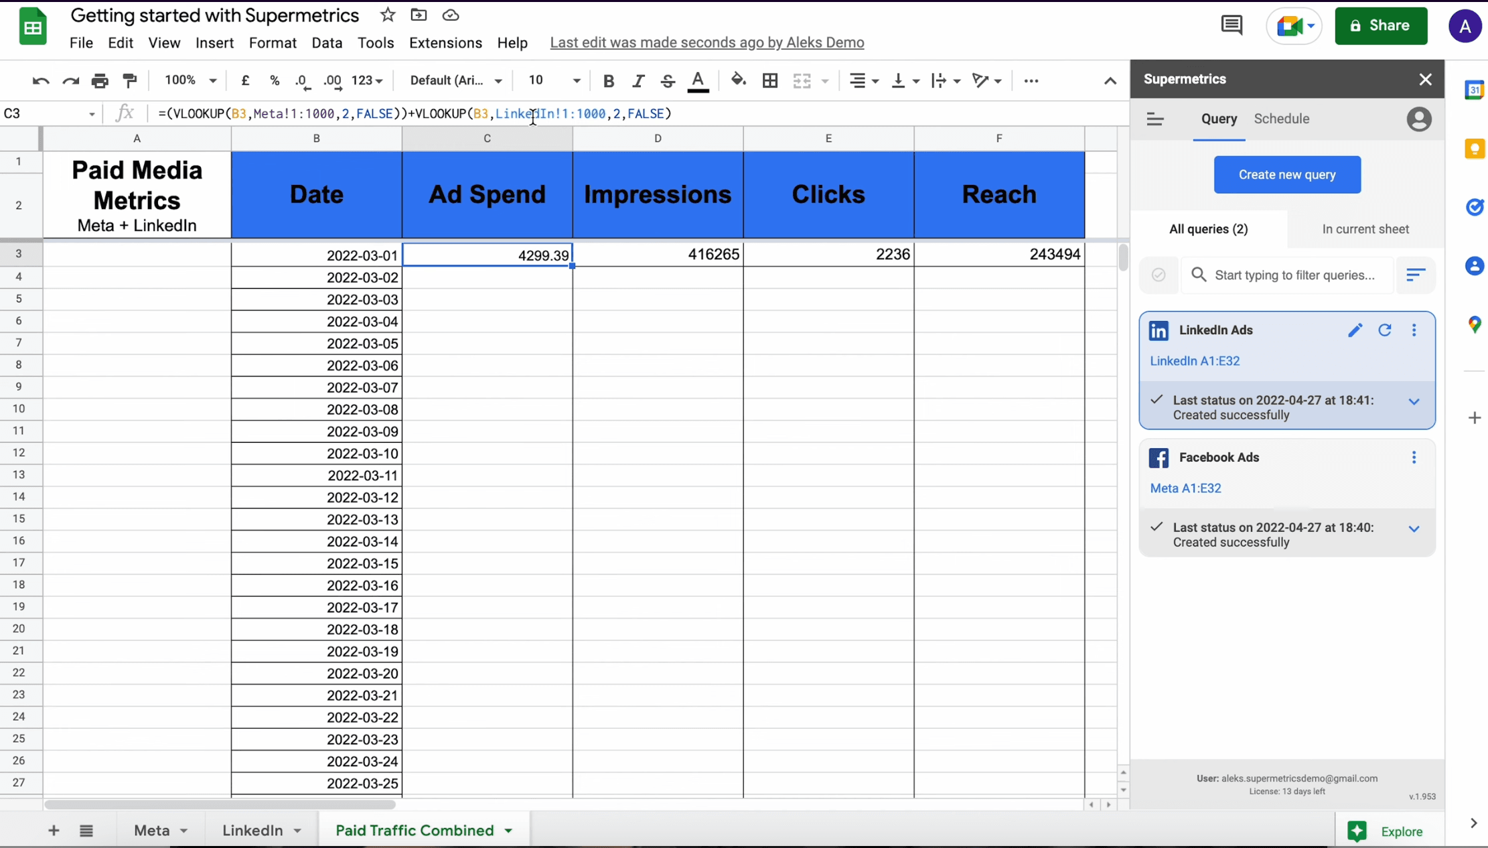The image size is (1488, 848).
Task: Open the font family dropdown
Action: [x=455, y=80]
